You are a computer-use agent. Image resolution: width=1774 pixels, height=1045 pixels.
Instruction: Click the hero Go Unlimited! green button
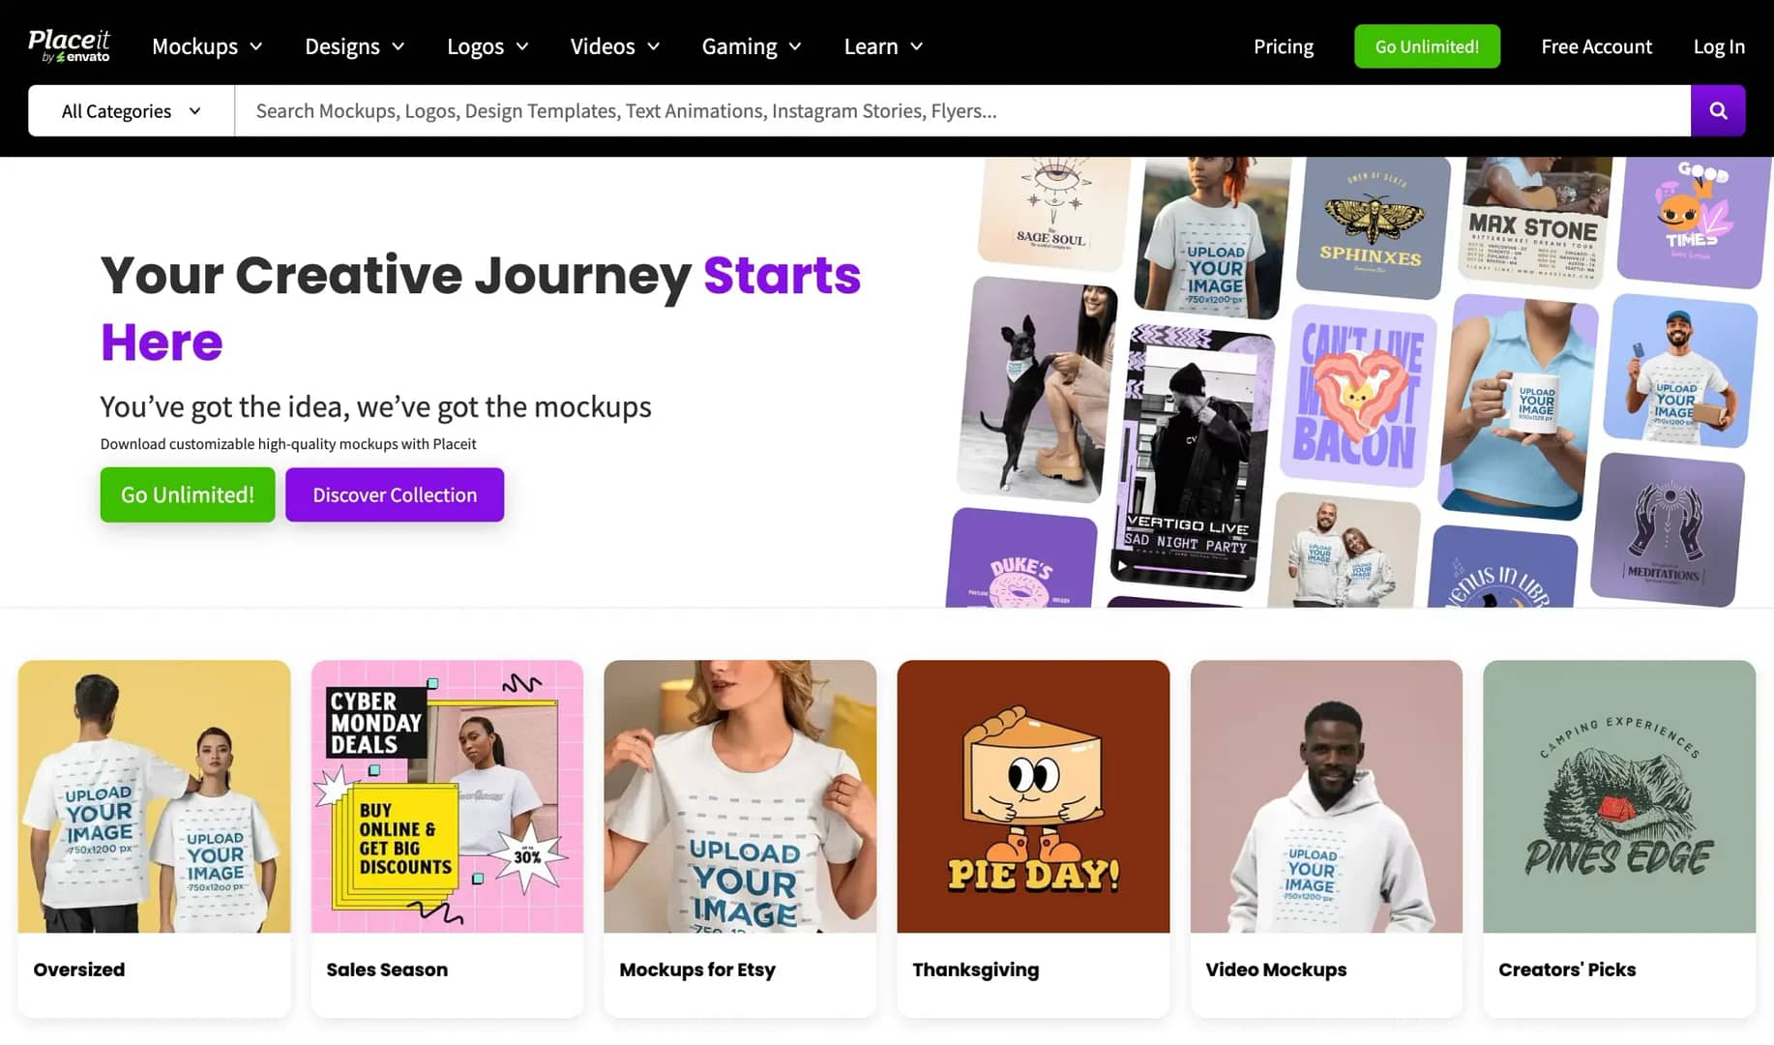188,494
